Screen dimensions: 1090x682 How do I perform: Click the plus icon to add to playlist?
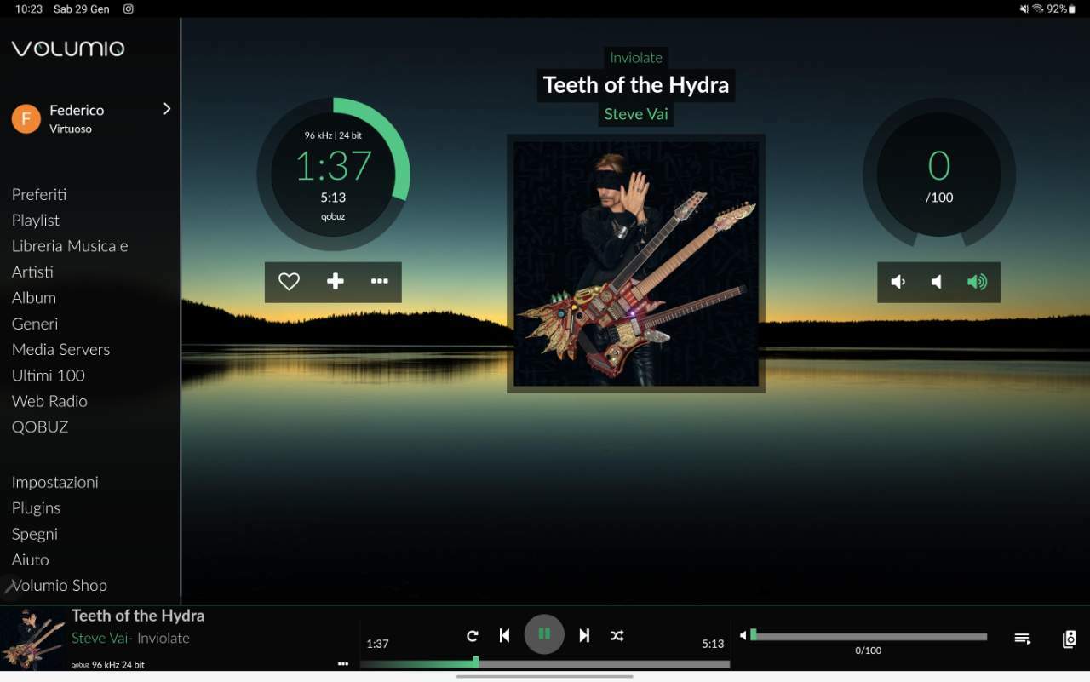click(x=336, y=282)
